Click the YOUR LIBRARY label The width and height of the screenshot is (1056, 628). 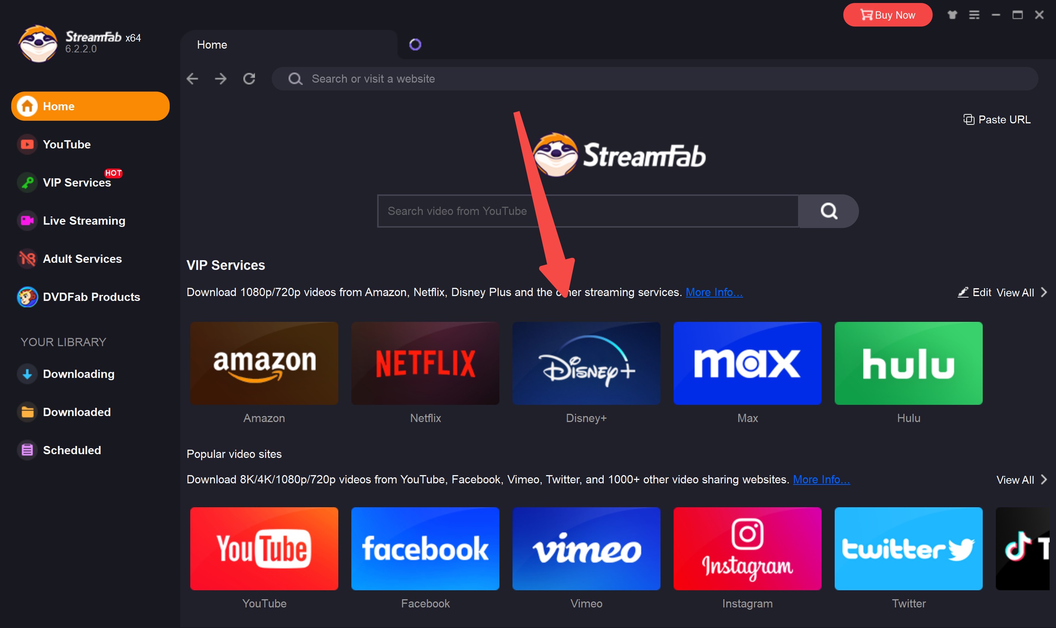click(x=64, y=342)
